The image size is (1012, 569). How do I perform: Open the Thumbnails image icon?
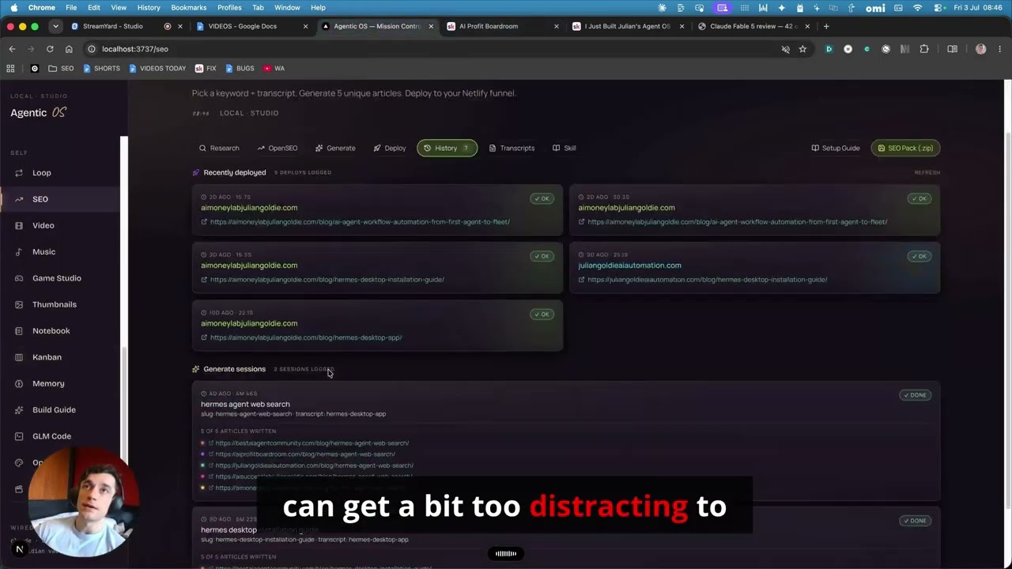pos(19,304)
